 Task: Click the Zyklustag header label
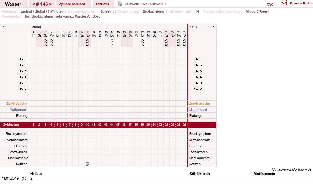pos(11,125)
